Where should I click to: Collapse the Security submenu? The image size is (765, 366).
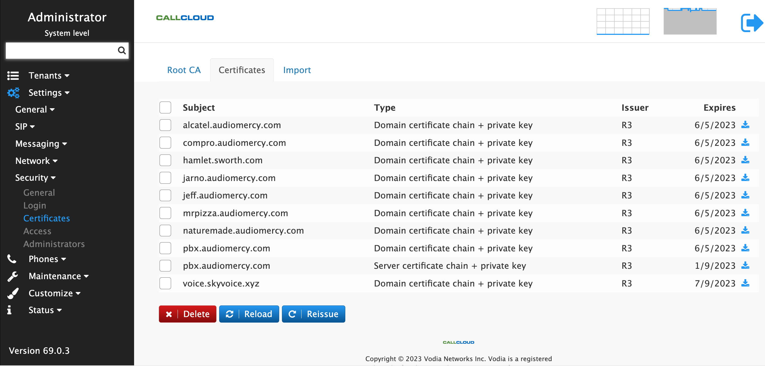(36, 178)
